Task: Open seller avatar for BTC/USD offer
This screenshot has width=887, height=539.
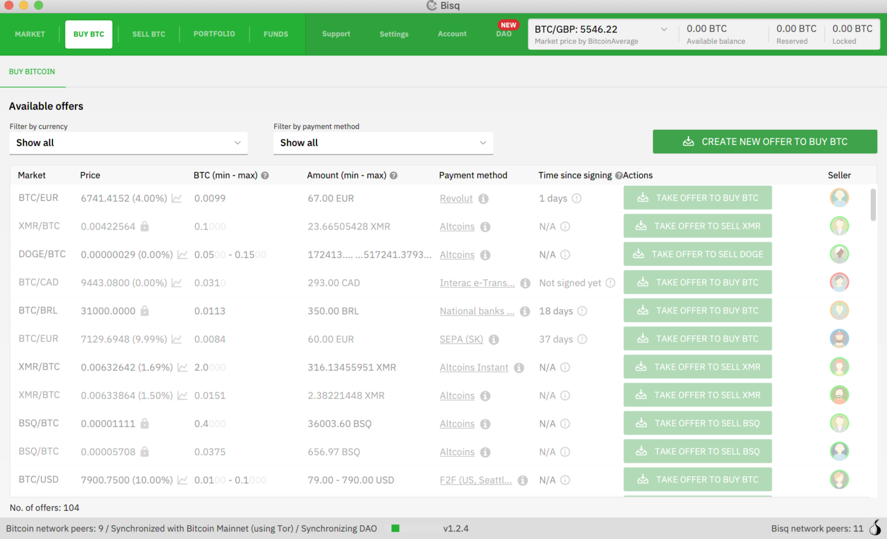Action: (839, 479)
